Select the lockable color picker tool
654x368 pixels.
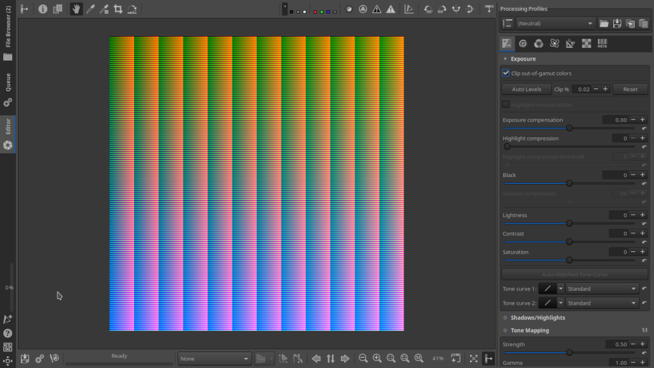click(x=104, y=9)
